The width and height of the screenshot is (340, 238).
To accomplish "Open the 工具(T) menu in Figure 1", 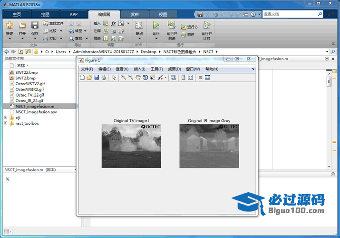I will 156,69.
